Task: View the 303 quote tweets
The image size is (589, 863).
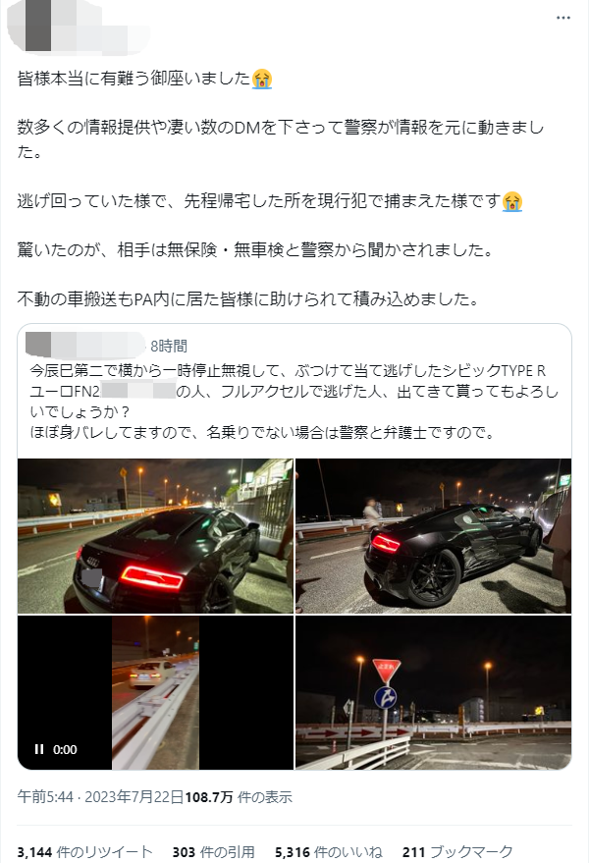Action: click(x=213, y=852)
